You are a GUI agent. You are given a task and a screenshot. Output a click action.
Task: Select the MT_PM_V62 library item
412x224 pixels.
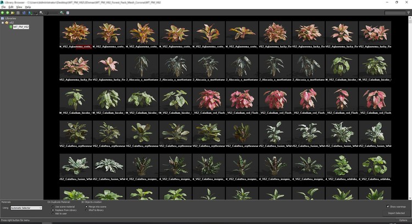[21, 27]
